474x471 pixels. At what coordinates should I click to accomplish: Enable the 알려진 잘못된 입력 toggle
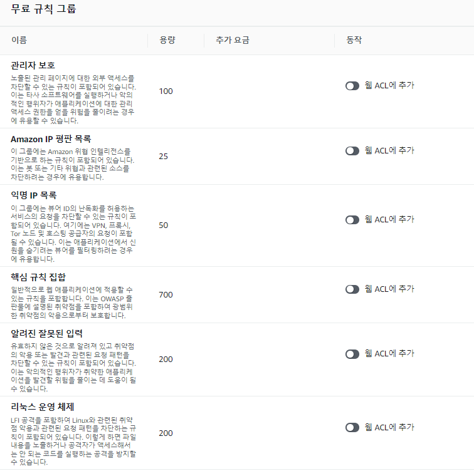pyautogui.click(x=352, y=354)
